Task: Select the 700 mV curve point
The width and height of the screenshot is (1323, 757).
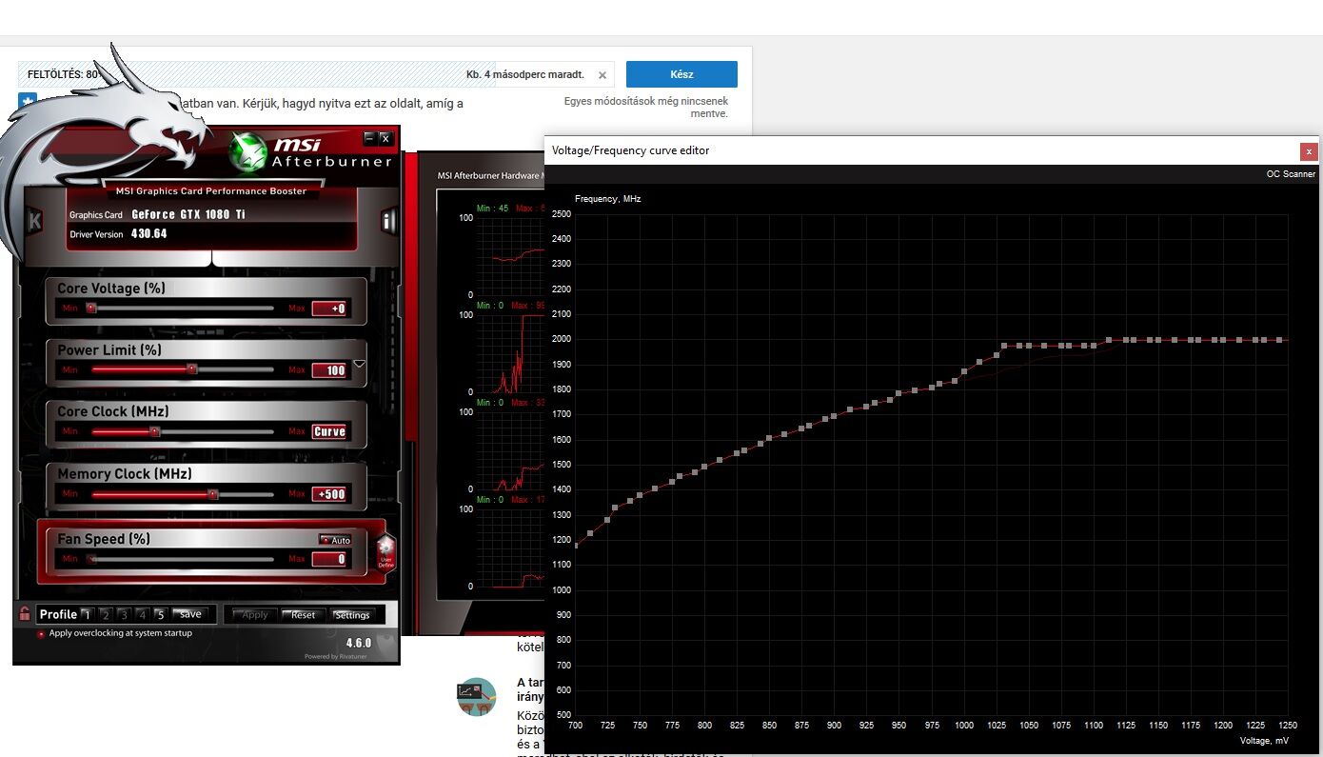Action: [576, 545]
